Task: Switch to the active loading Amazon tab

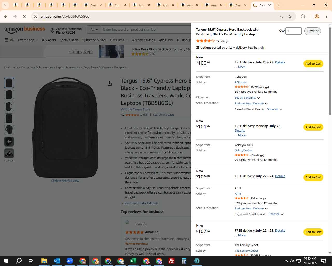Action: coord(262,5)
